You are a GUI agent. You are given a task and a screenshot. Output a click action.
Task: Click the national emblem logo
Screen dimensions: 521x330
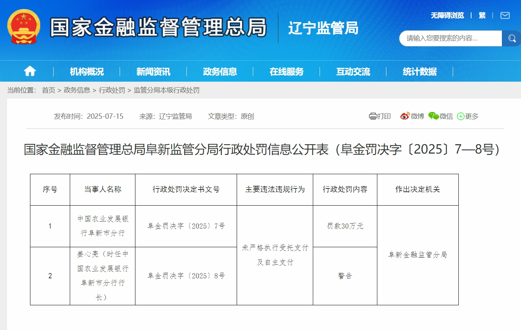[24, 27]
